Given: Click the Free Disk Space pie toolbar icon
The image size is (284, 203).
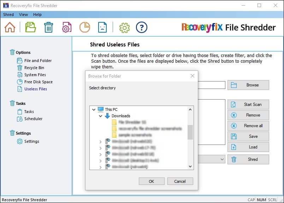Looking at the screenshot, I should pos(84,27).
